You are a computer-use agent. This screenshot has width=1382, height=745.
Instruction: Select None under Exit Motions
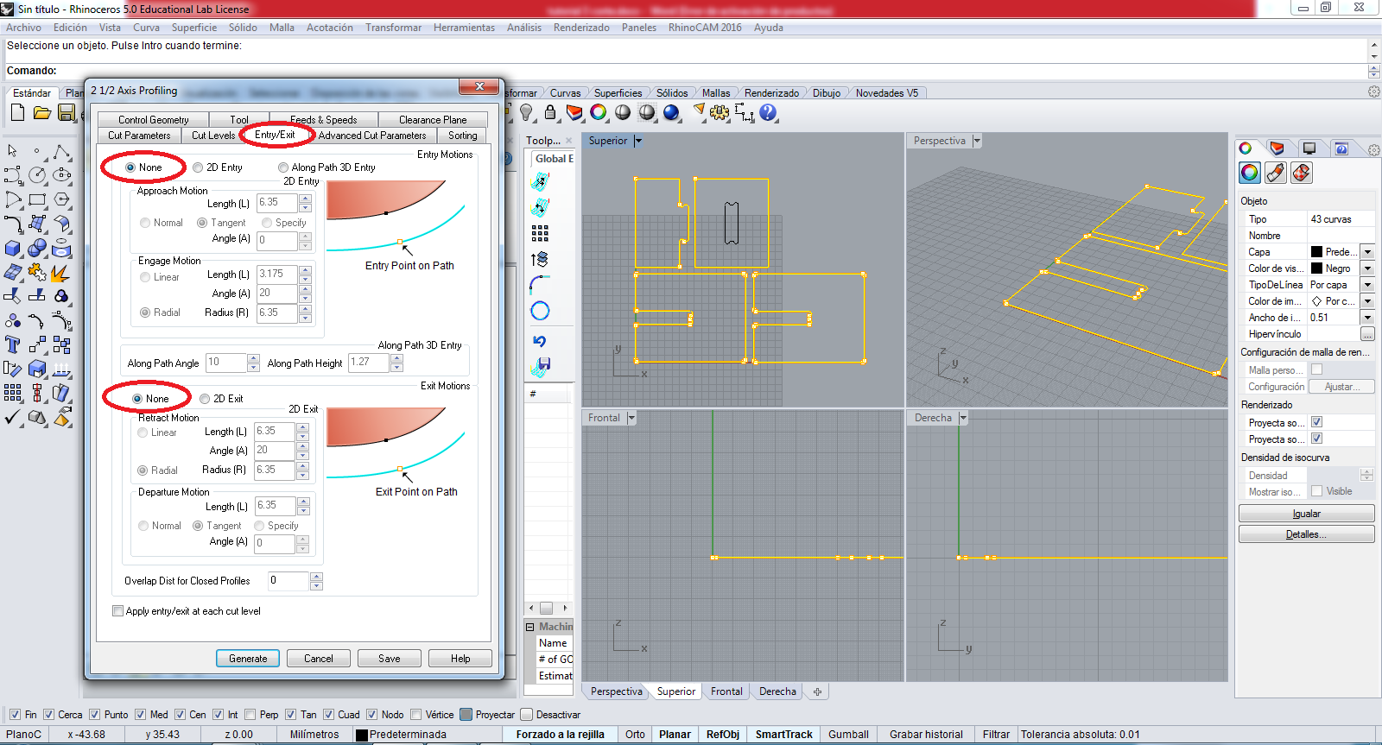coord(137,399)
